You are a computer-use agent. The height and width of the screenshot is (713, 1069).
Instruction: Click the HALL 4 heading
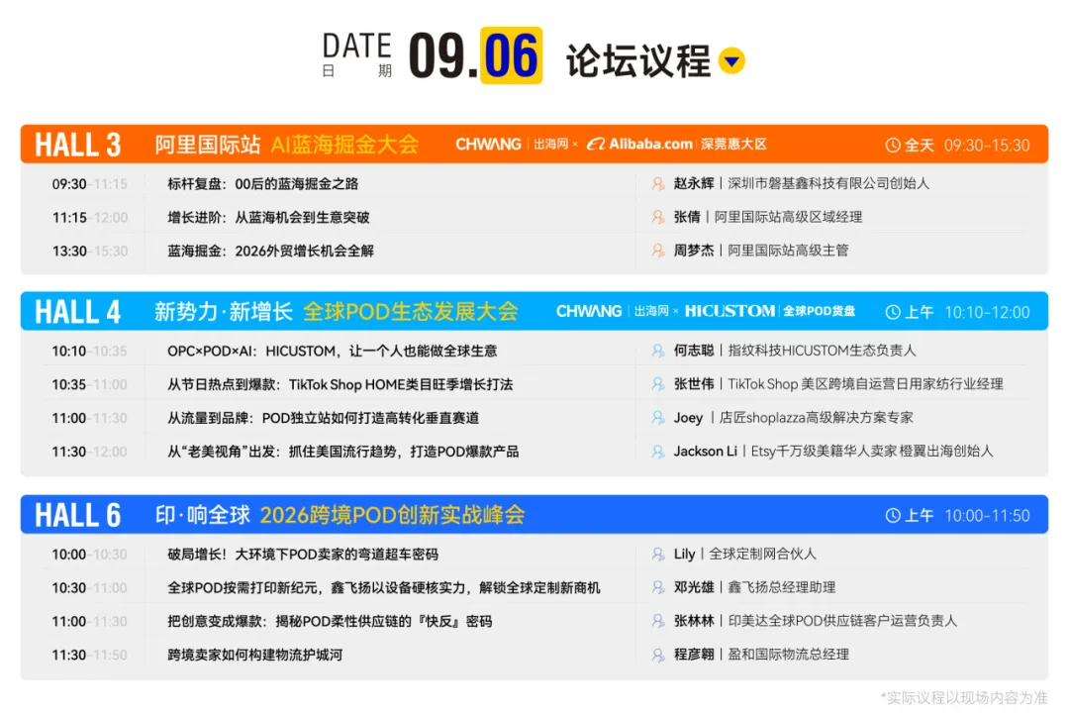tap(78, 312)
